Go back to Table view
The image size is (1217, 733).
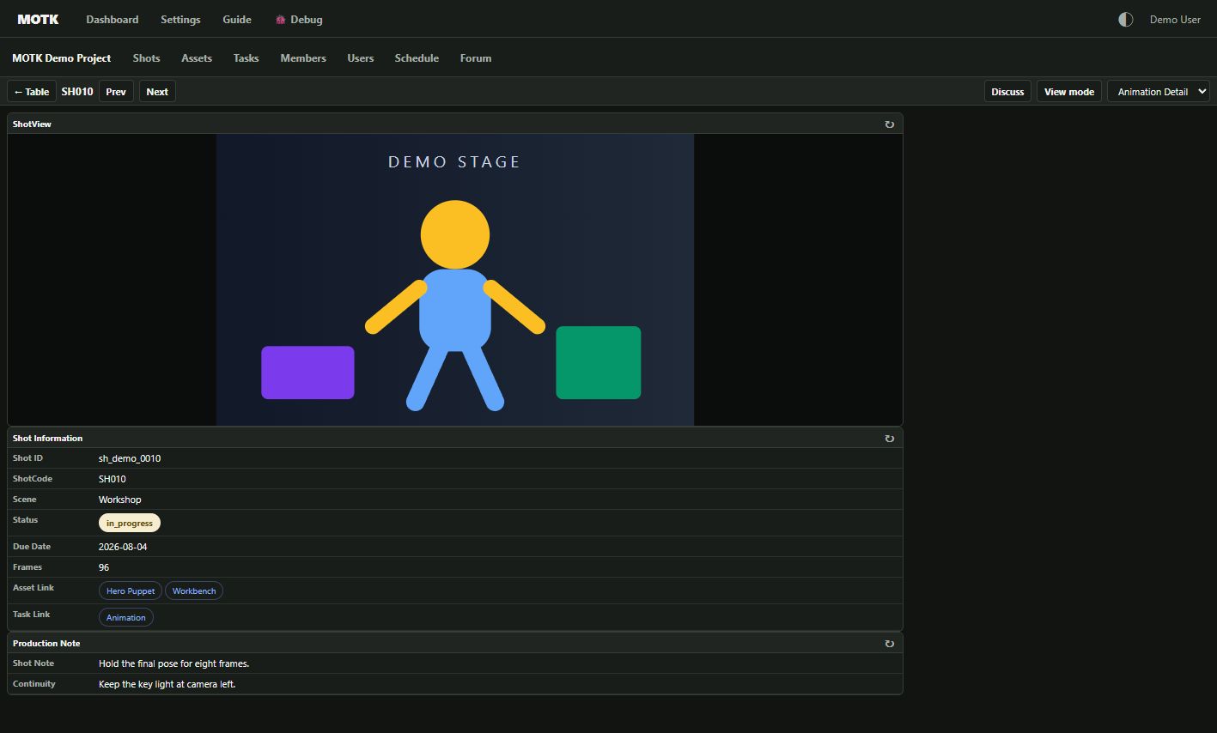[32, 92]
